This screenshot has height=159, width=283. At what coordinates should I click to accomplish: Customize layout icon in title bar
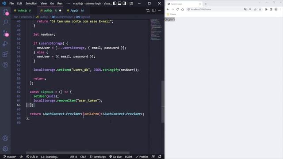tap(131, 3)
